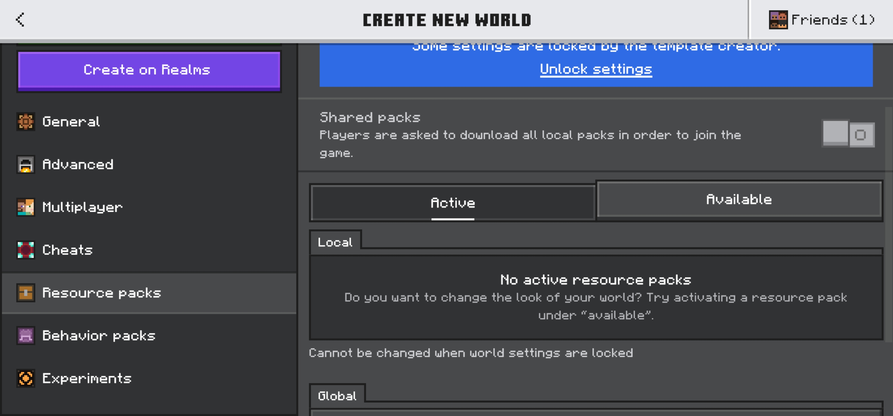The height and width of the screenshot is (416, 893).
Task: Open the Experiments settings section
Action: point(87,378)
